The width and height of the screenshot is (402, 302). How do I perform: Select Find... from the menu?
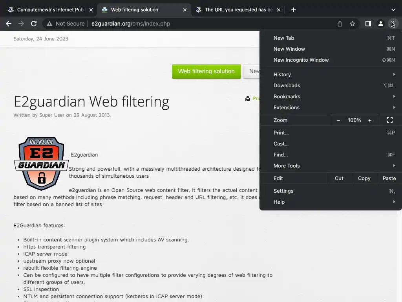point(331,155)
